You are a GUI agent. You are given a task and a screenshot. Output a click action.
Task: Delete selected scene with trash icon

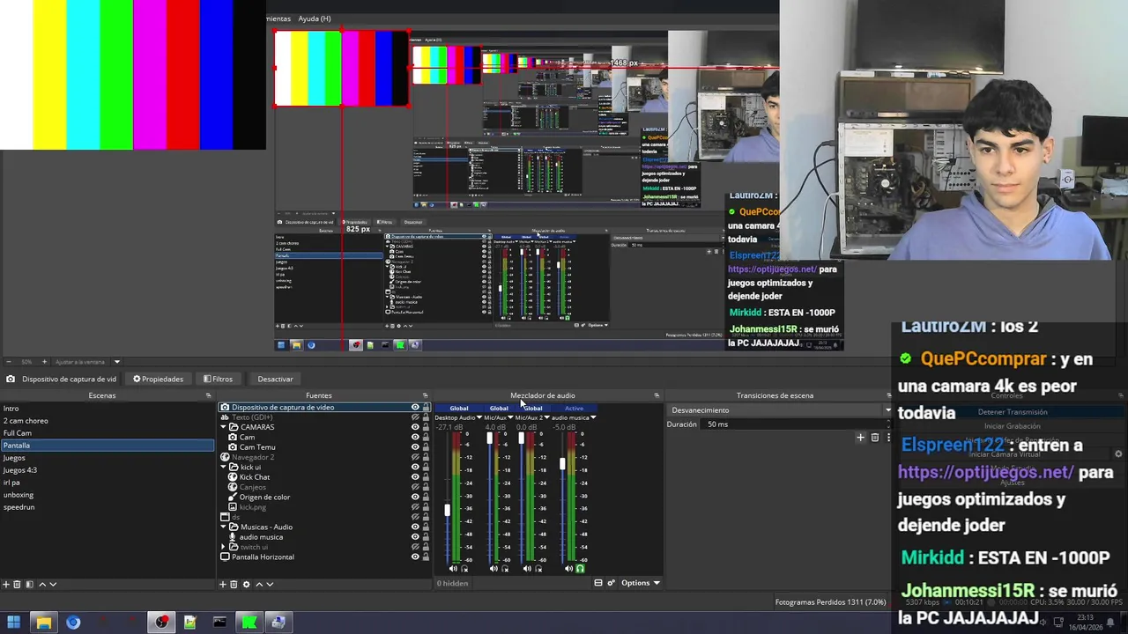[17, 584]
